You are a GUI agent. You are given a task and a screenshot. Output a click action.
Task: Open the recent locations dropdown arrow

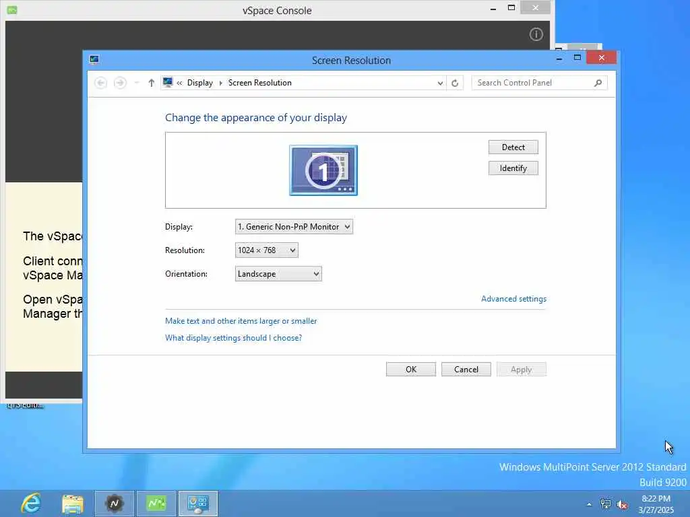pyautogui.click(x=137, y=83)
